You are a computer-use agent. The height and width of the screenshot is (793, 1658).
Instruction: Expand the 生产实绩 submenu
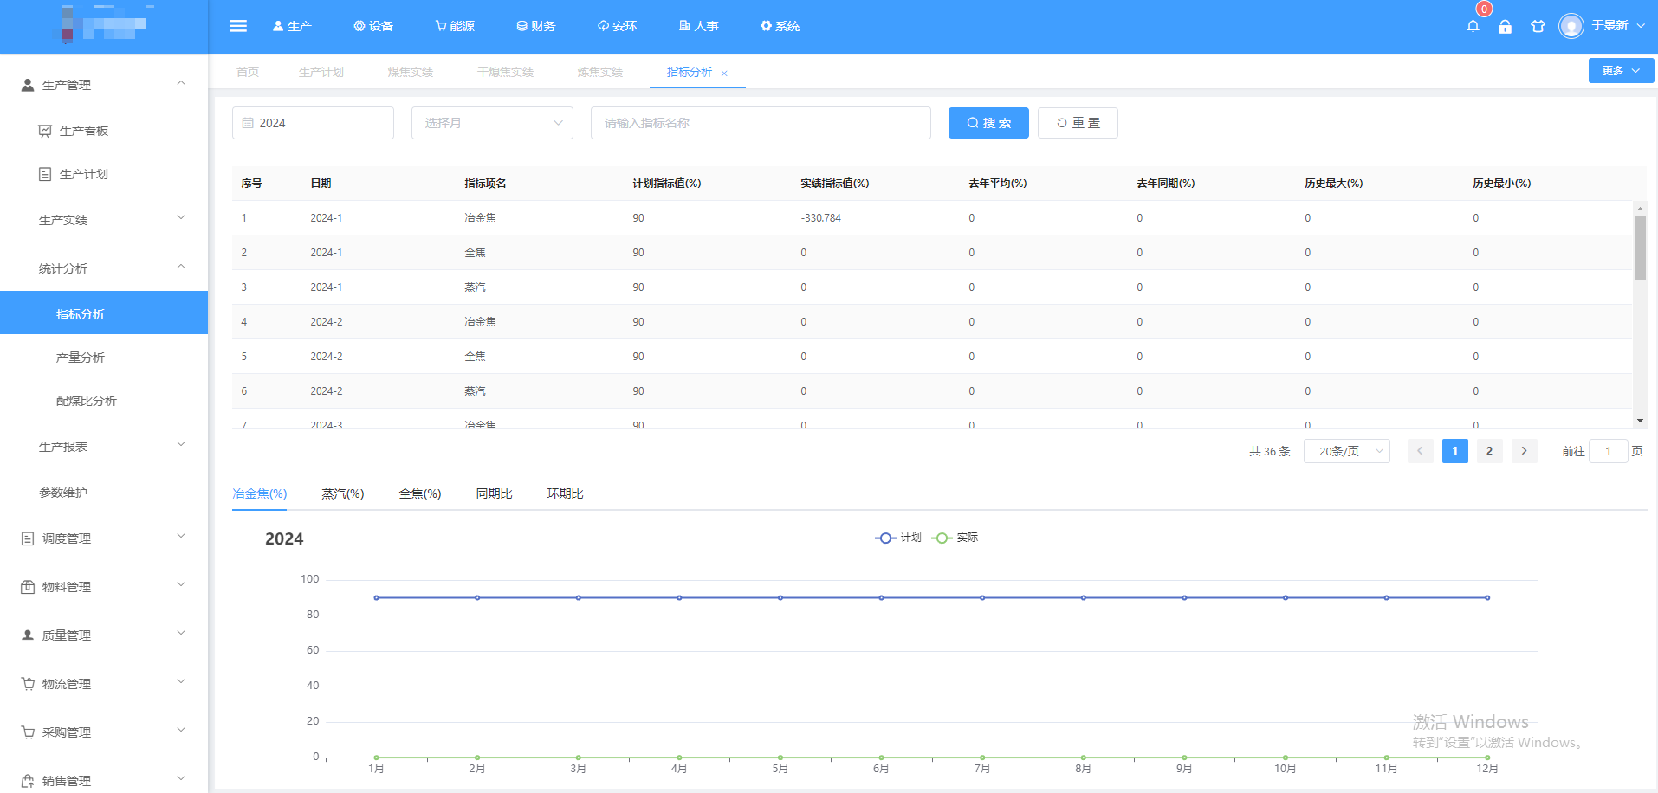pyautogui.click(x=104, y=220)
